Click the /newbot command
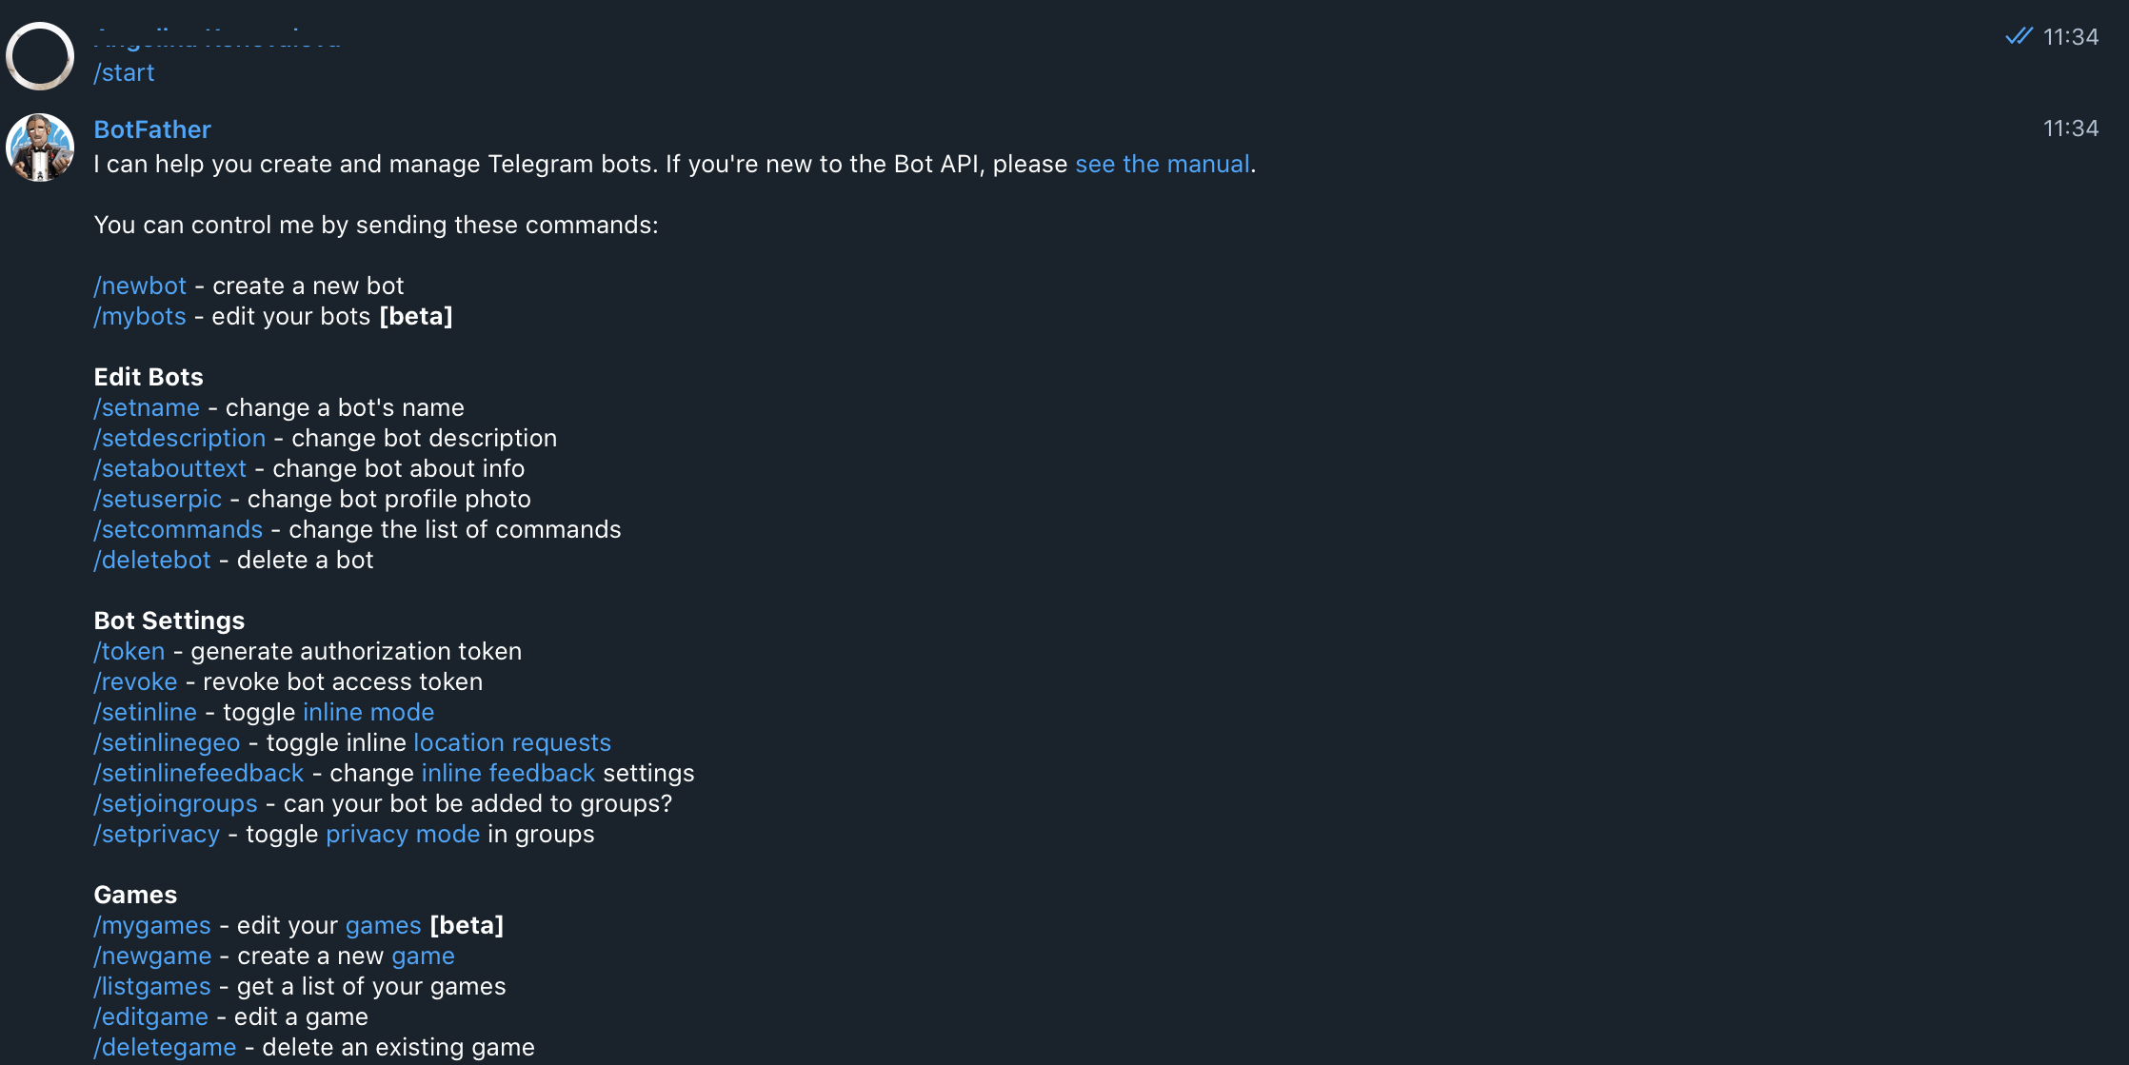 pyautogui.click(x=140, y=286)
